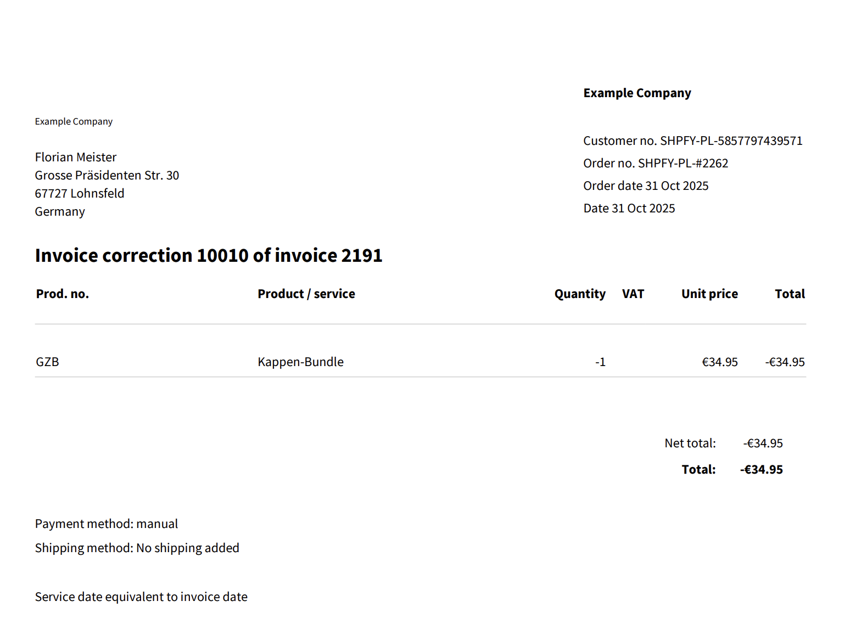This screenshot has width=850, height=618.
Task: Click the VAT column header
Action: [633, 294]
